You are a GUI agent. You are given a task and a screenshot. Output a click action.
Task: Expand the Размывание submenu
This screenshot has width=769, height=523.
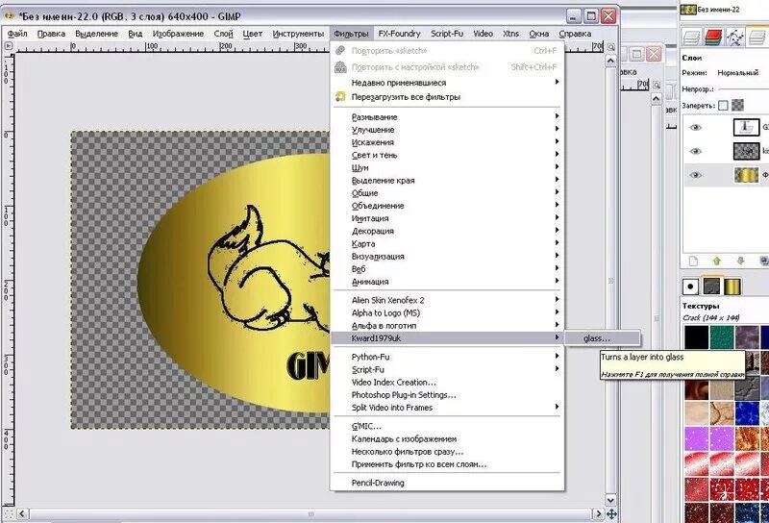tap(447, 116)
